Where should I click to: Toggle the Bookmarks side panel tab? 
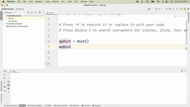point(1,86)
